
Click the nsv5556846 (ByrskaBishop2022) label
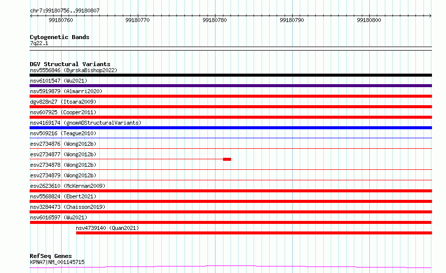(x=74, y=70)
